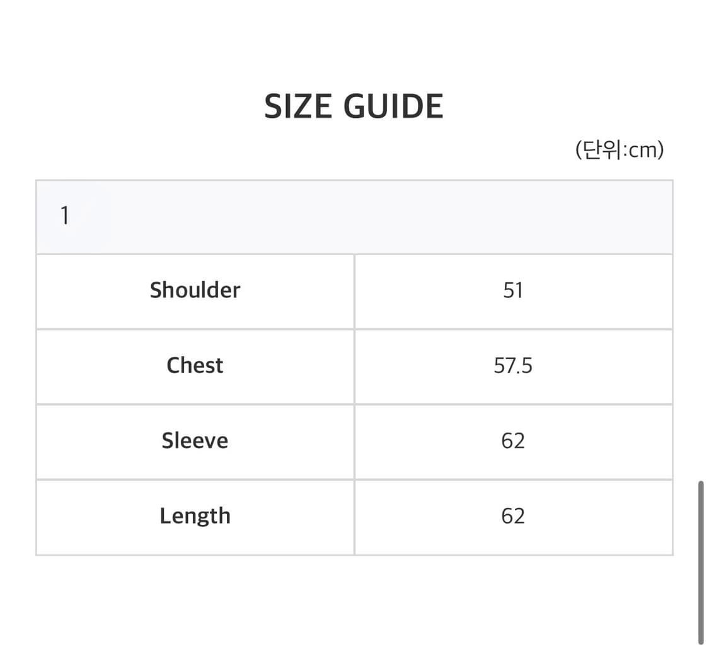
Task: Click the Chest value 57.5
Action: pos(513,365)
